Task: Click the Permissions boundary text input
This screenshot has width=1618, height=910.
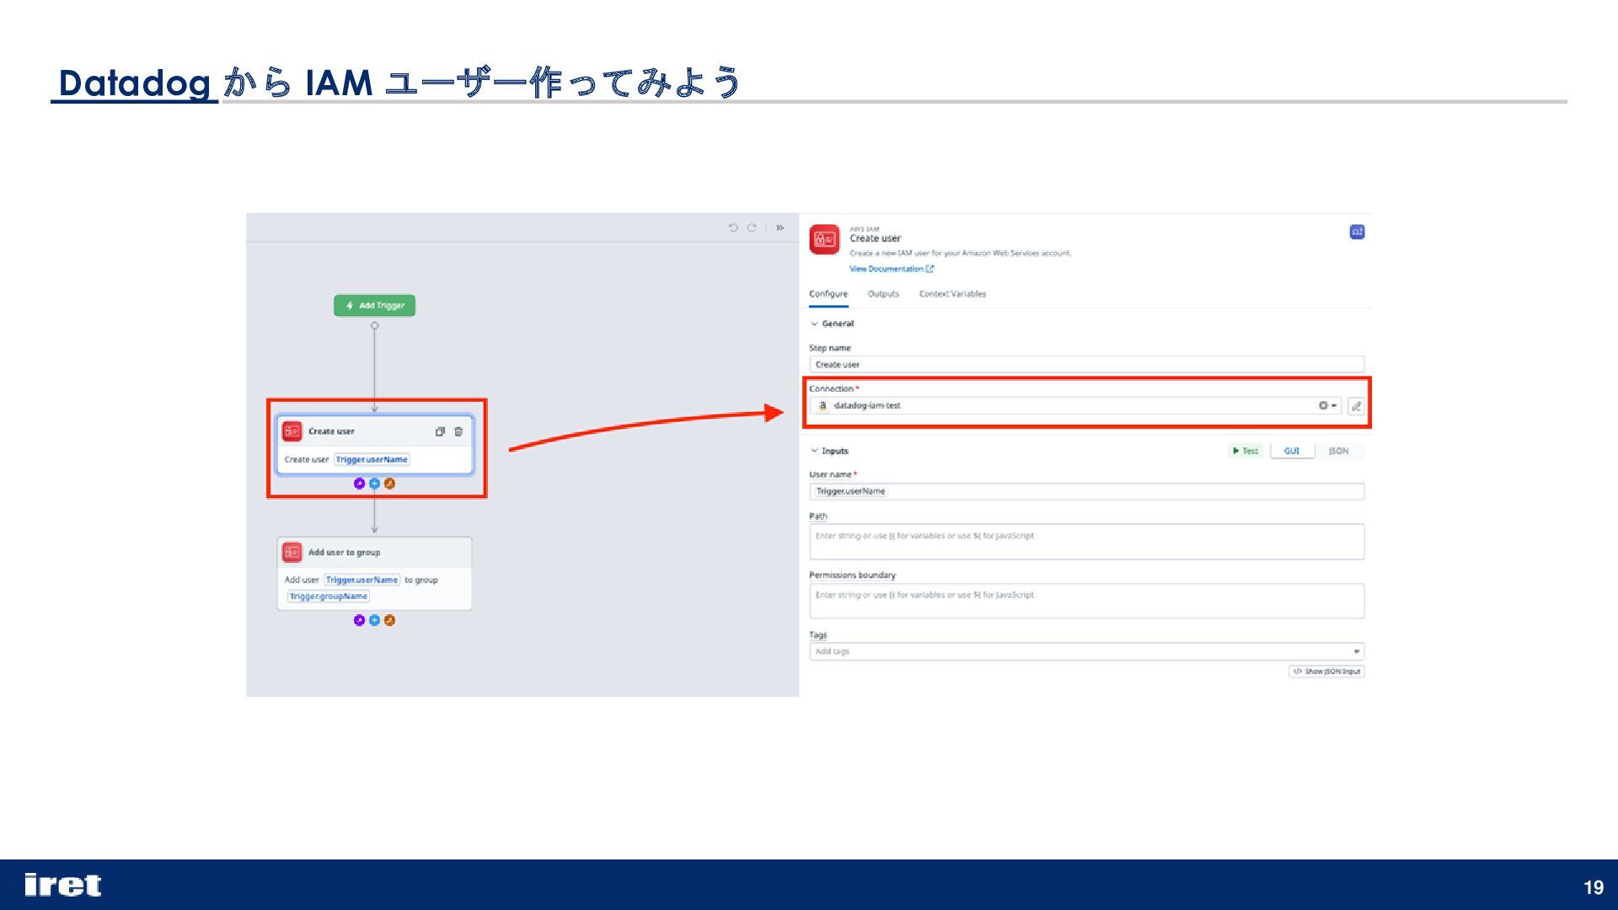Action: [1086, 601]
